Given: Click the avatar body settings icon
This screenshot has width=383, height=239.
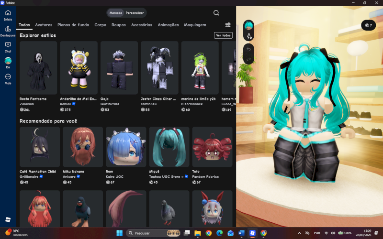Looking at the screenshot, I should point(249,36).
